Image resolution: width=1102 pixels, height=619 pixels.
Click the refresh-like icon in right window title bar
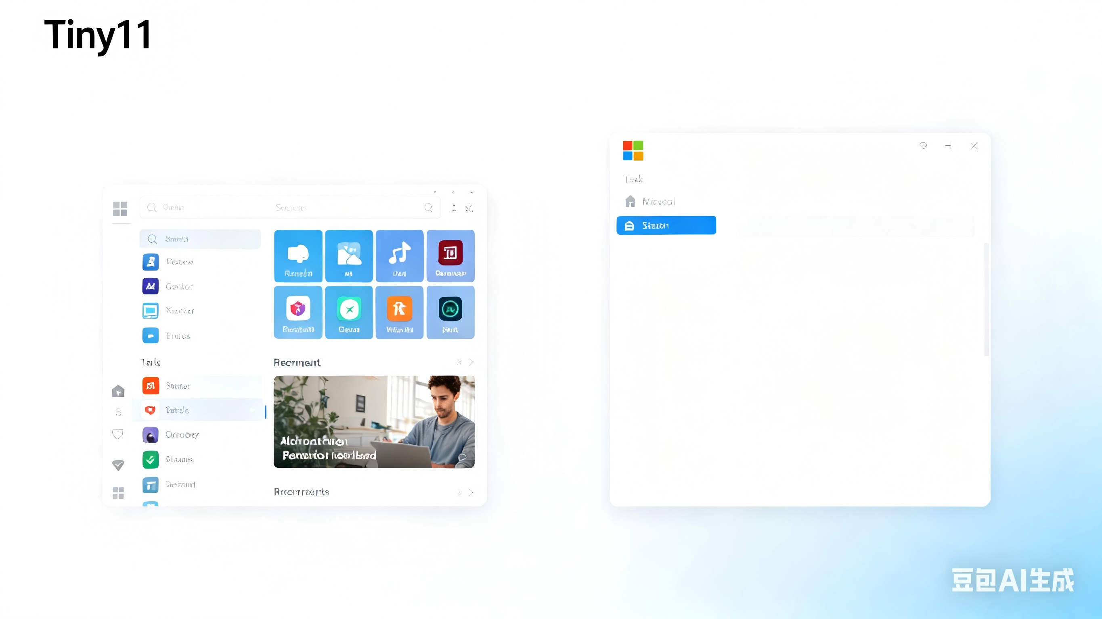pyautogui.click(x=923, y=146)
